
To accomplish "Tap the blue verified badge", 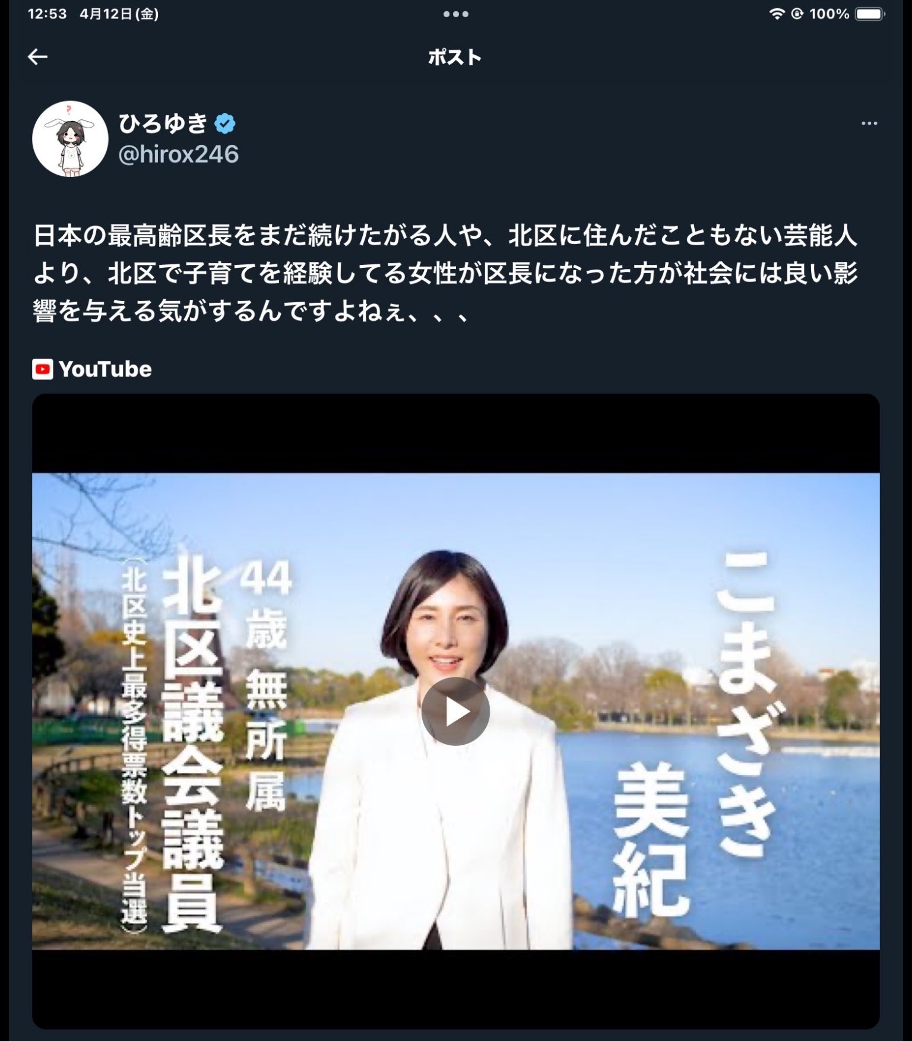I will pyautogui.click(x=225, y=124).
